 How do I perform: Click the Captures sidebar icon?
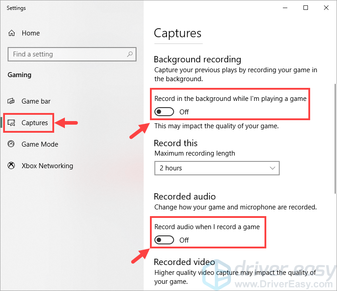point(11,123)
